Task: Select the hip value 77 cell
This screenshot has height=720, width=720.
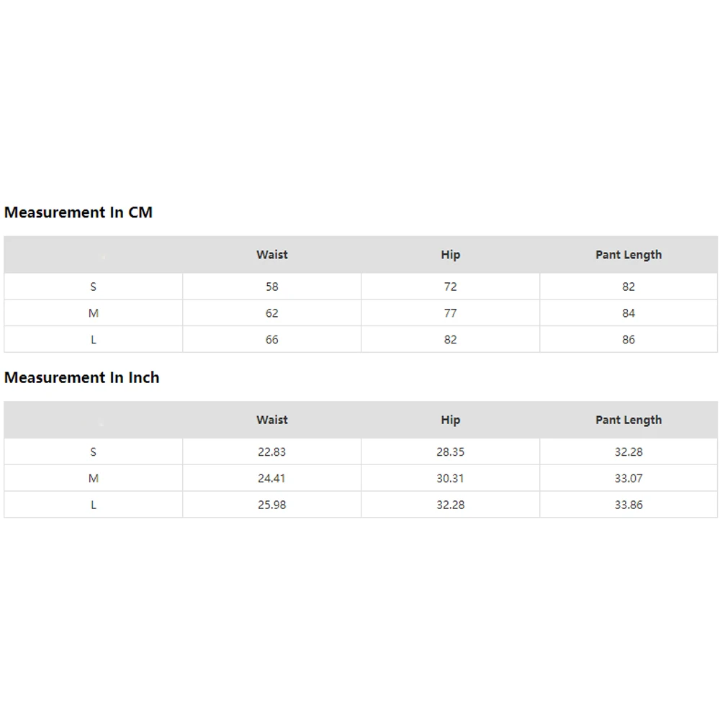Action: [x=450, y=313]
